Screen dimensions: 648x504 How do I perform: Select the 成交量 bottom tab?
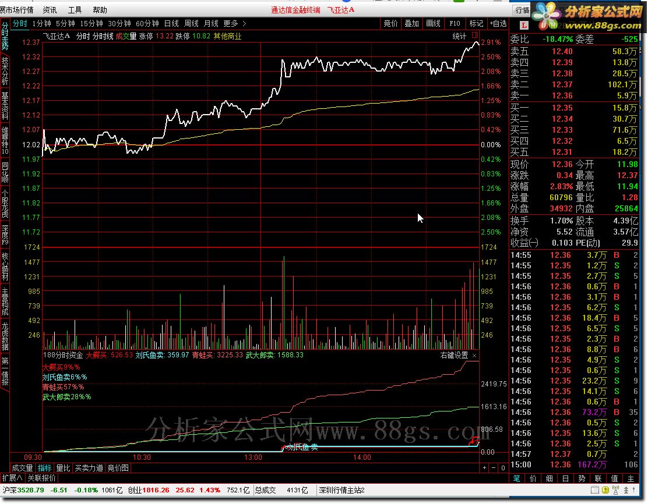(22, 468)
